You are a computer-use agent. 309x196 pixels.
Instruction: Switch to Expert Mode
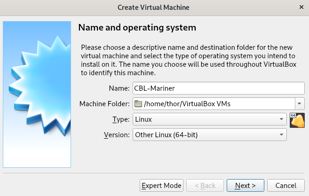point(161,185)
